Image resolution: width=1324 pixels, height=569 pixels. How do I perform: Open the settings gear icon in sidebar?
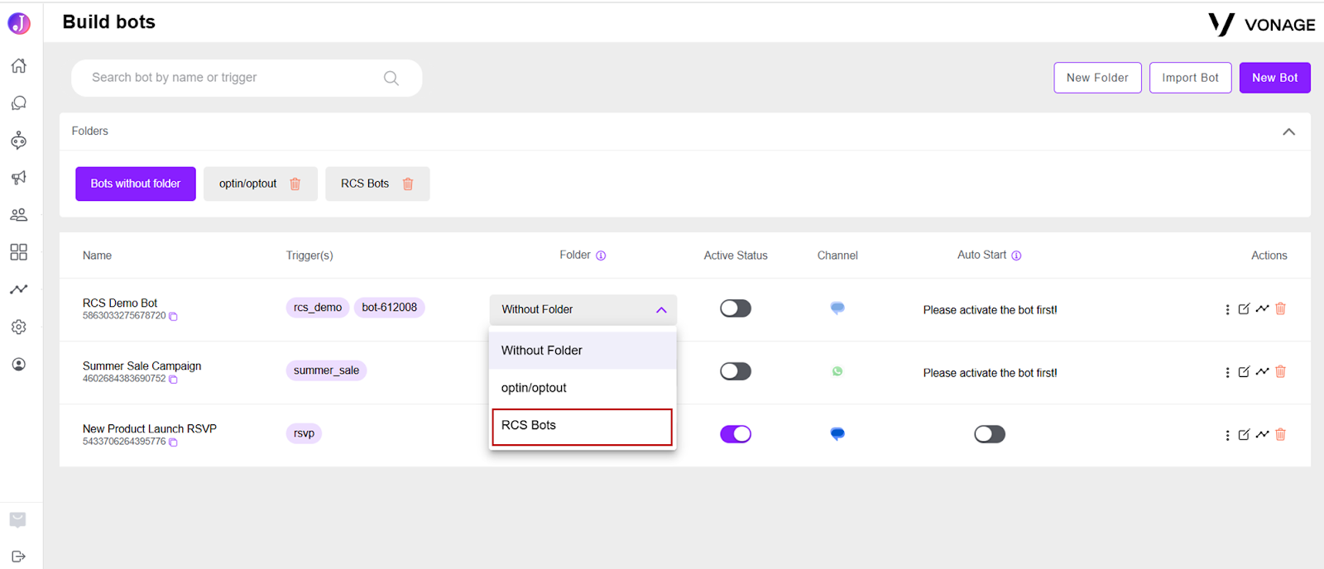pyautogui.click(x=18, y=327)
